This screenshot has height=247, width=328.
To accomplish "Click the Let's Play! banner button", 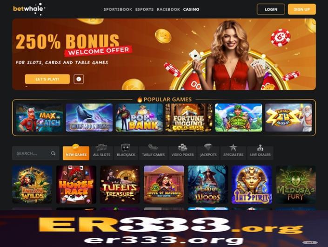I will (47, 79).
